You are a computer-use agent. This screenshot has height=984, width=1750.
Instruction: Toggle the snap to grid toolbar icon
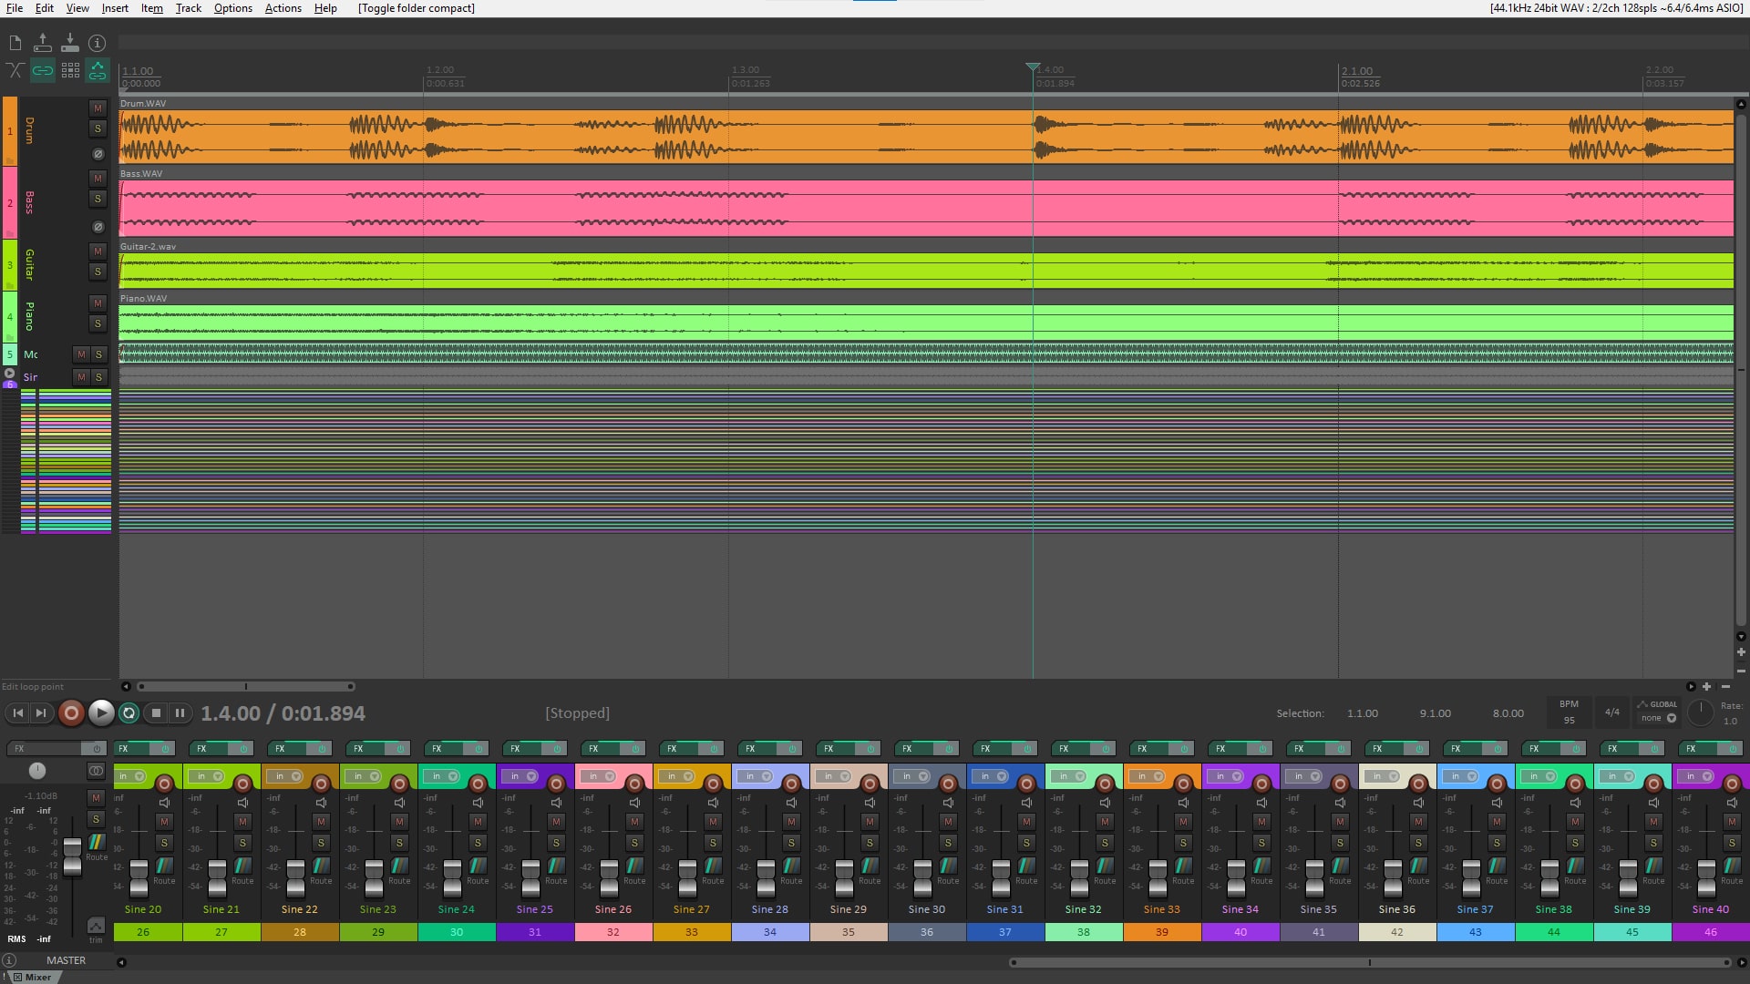tap(70, 70)
